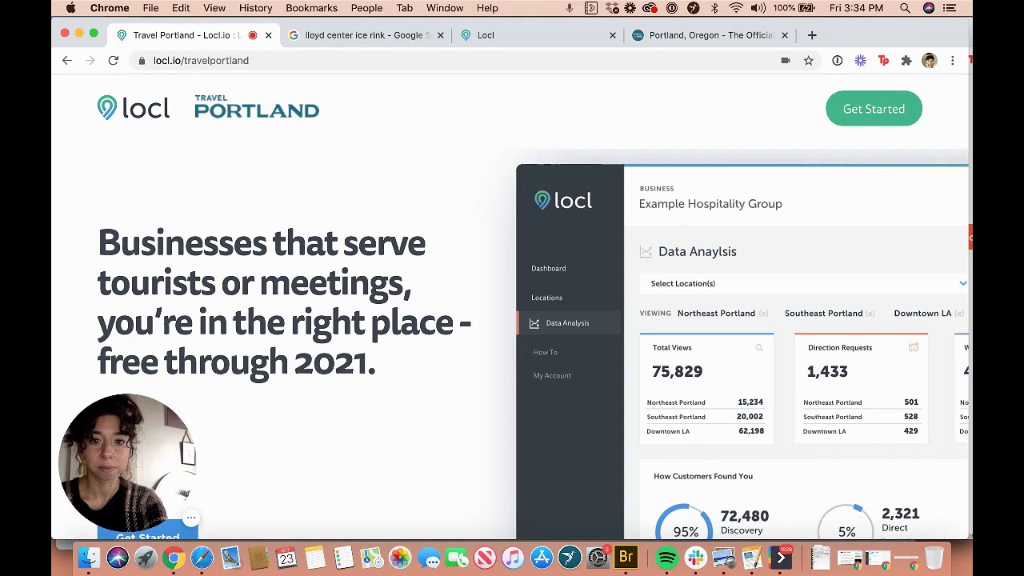Click the green Get Started button
1024x576 pixels.
[x=874, y=109]
